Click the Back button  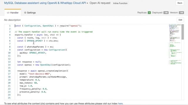pyautogui.click(x=180, y=3)
